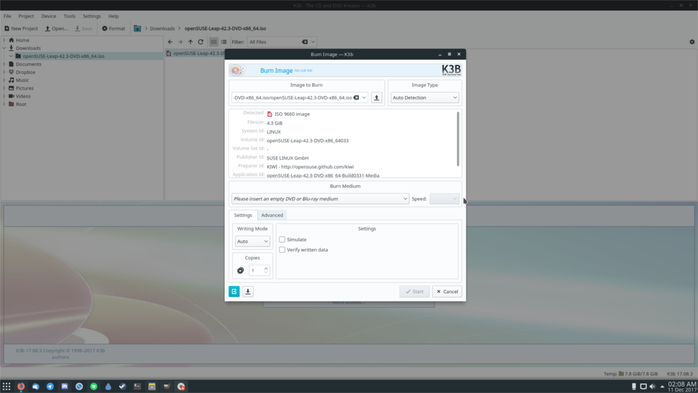Click the K3B logo in the dialog
Image resolution: width=698 pixels, height=393 pixels.
451,70
